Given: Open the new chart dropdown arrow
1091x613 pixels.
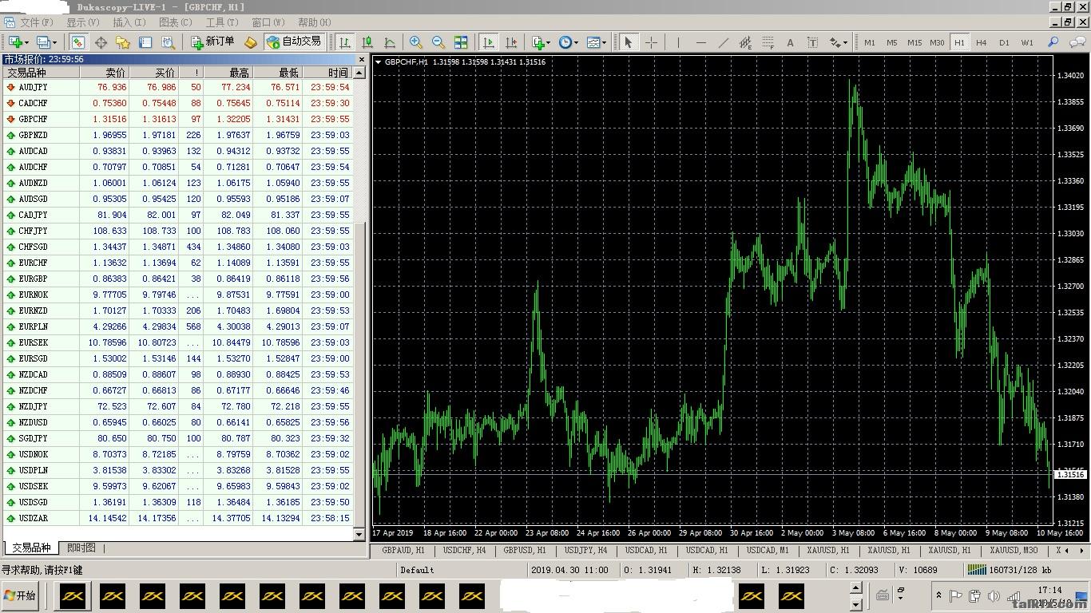Looking at the screenshot, I should 26,42.
